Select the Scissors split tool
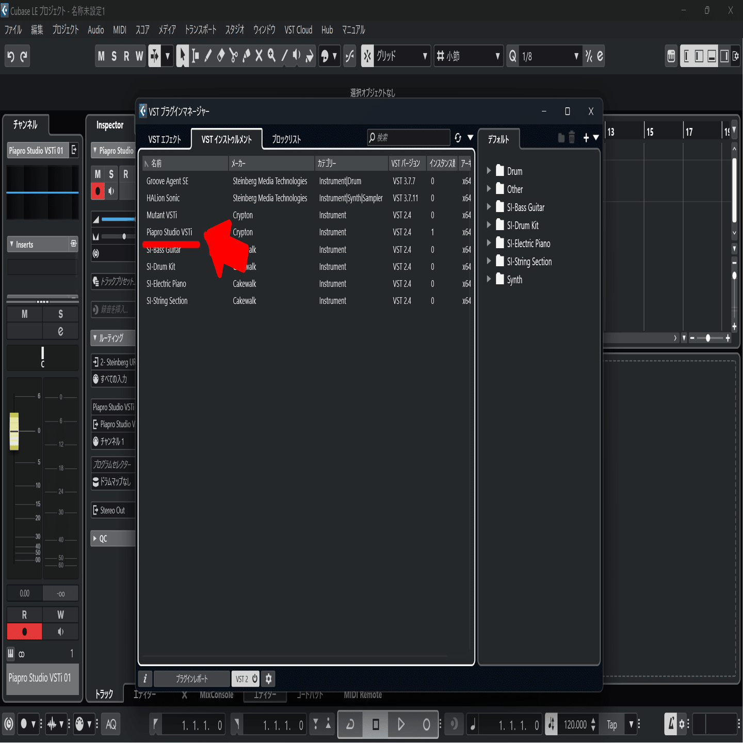This screenshot has width=743, height=743. pos(233,56)
